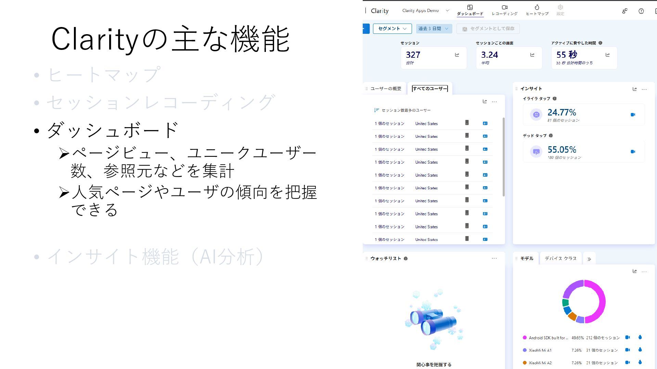Click the purple segment of the donut chart
657x369 pixels.
click(572, 288)
